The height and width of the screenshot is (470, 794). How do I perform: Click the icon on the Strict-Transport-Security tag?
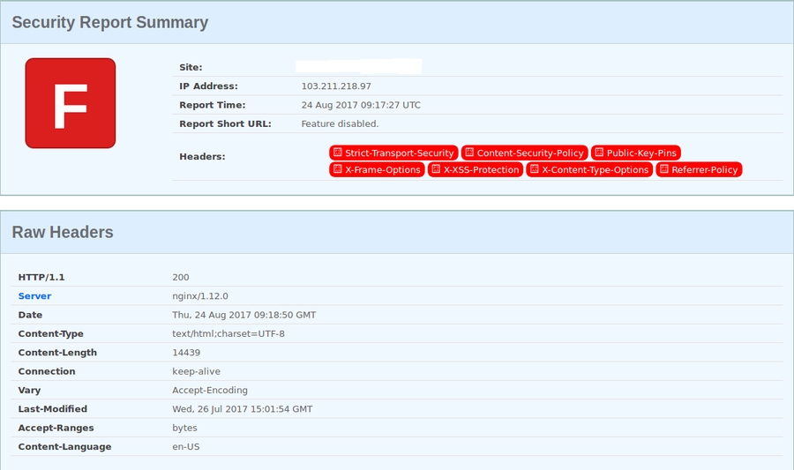[x=337, y=153]
